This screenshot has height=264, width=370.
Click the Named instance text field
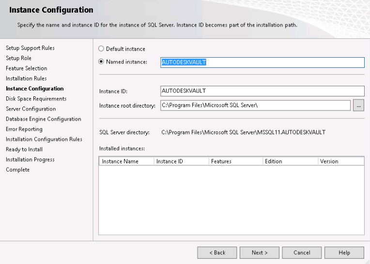click(x=262, y=62)
